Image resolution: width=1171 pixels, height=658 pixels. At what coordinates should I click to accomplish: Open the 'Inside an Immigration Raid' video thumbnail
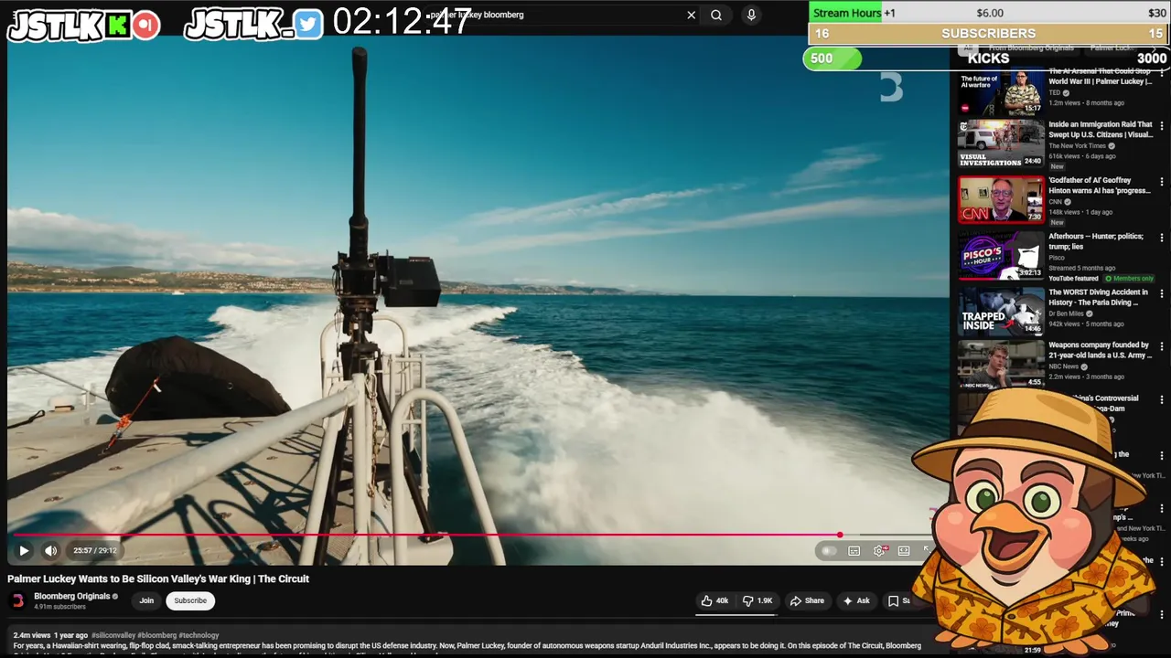pos(1001,143)
